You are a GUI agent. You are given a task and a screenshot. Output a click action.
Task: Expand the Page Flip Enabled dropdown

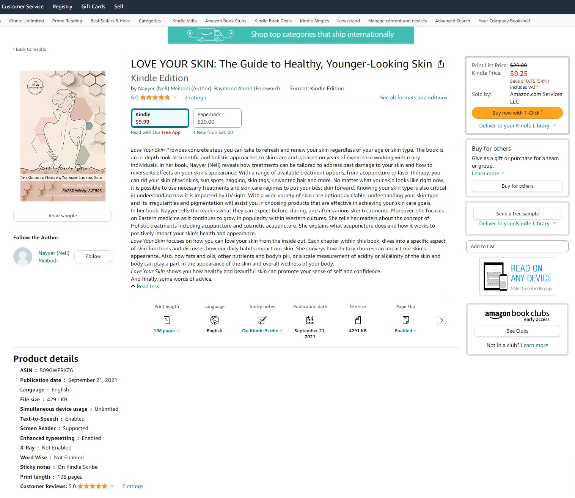[405, 331]
